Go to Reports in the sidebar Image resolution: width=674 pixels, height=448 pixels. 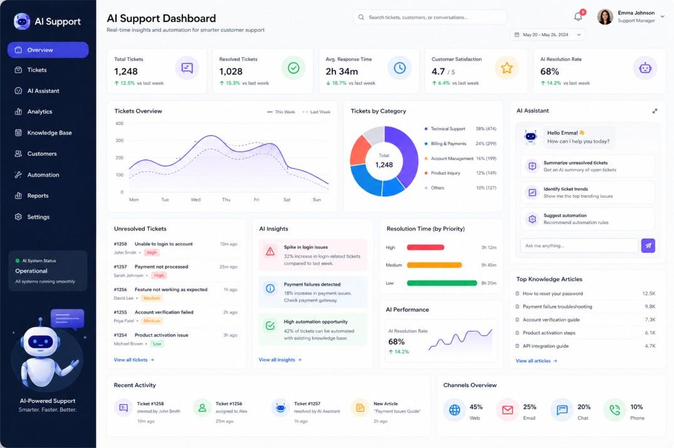point(48,196)
